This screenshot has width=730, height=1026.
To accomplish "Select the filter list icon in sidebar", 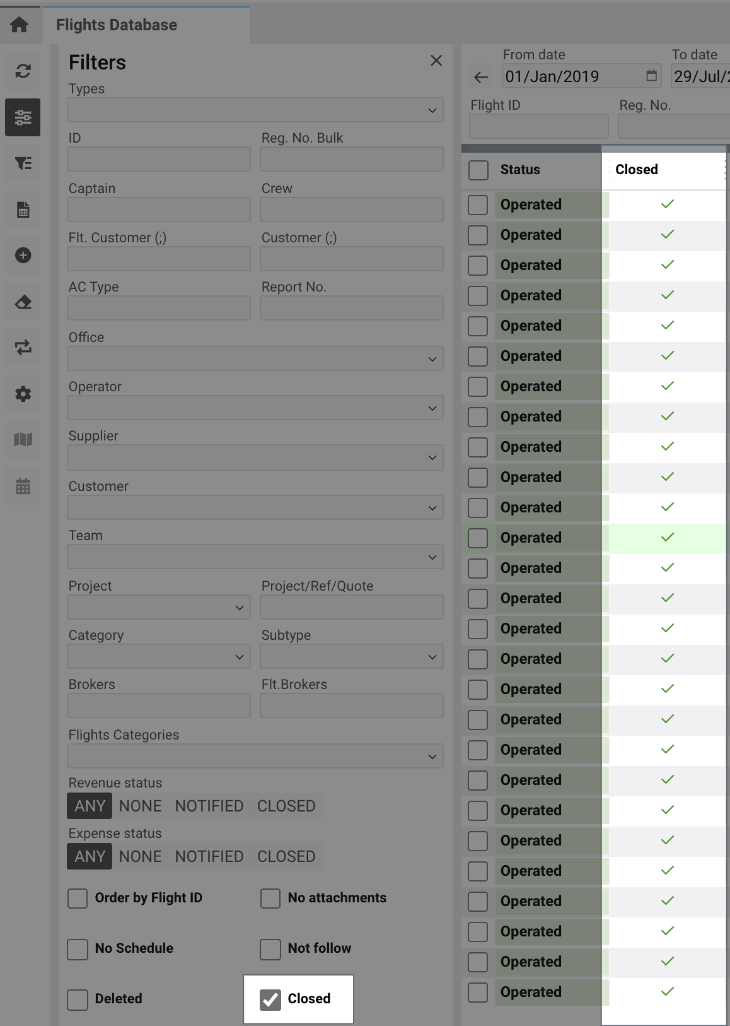I will 23,163.
